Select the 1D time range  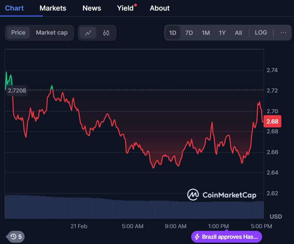(x=172, y=33)
